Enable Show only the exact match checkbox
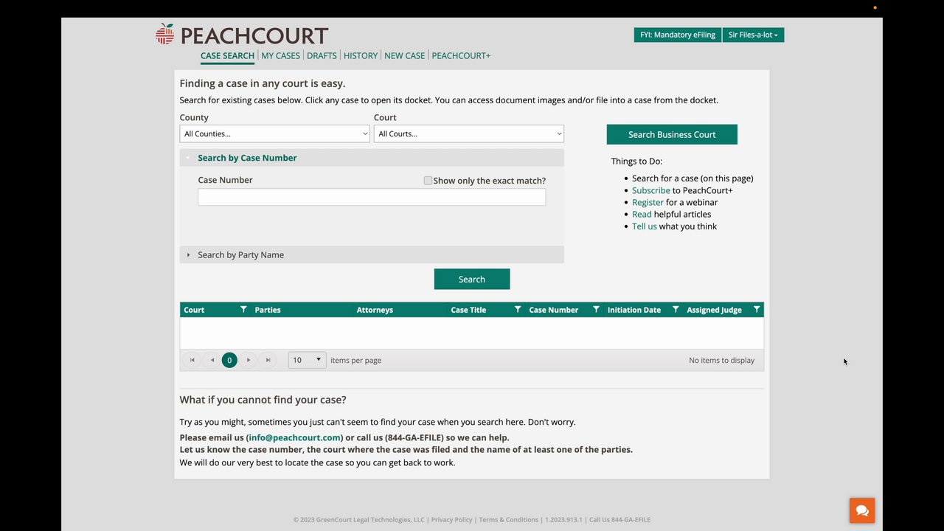The image size is (944, 531). pos(428,180)
